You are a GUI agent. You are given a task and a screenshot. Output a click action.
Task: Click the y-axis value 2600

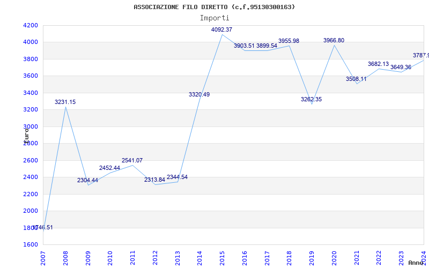(x=31, y=160)
